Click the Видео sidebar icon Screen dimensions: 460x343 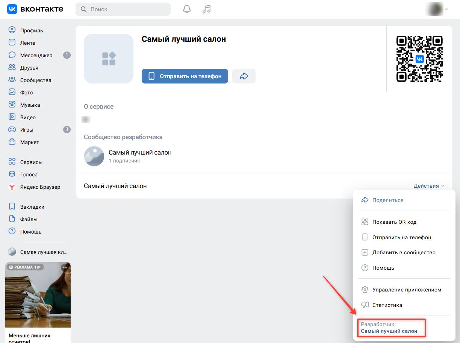pos(12,117)
